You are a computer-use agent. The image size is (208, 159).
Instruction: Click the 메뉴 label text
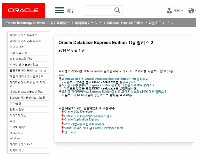click(x=71, y=11)
